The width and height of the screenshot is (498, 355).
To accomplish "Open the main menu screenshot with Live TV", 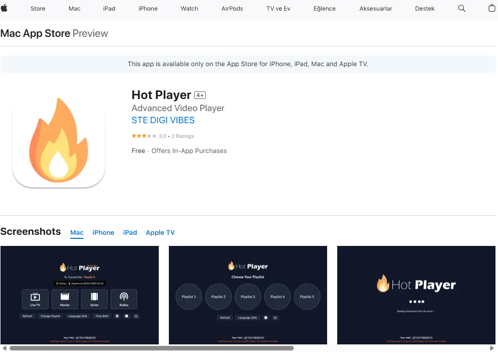I will click(80, 295).
